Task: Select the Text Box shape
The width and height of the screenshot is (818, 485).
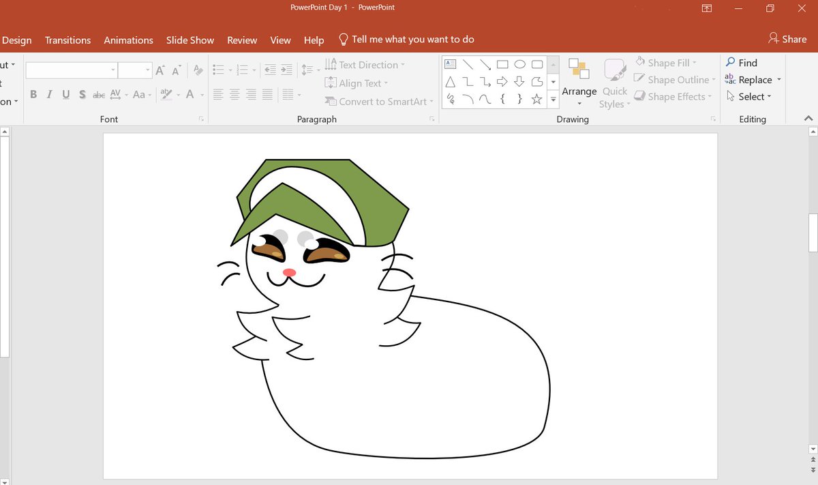Action: coord(451,65)
